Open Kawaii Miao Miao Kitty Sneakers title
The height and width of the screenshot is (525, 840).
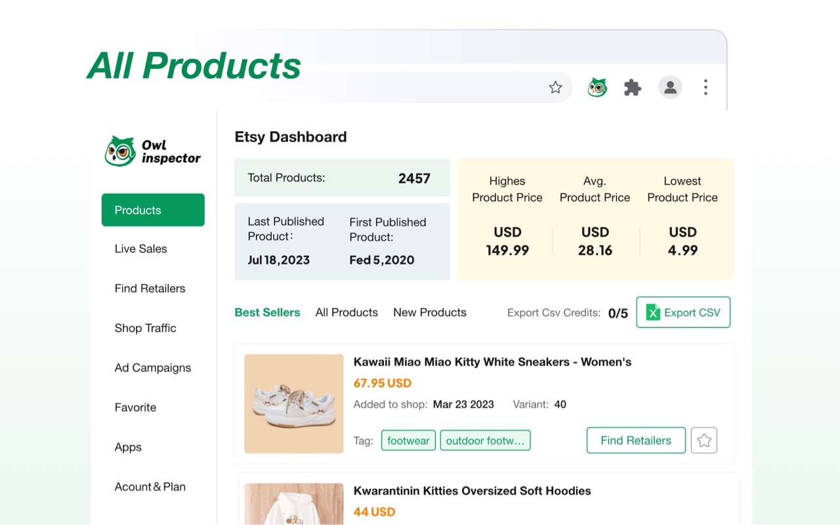492,362
